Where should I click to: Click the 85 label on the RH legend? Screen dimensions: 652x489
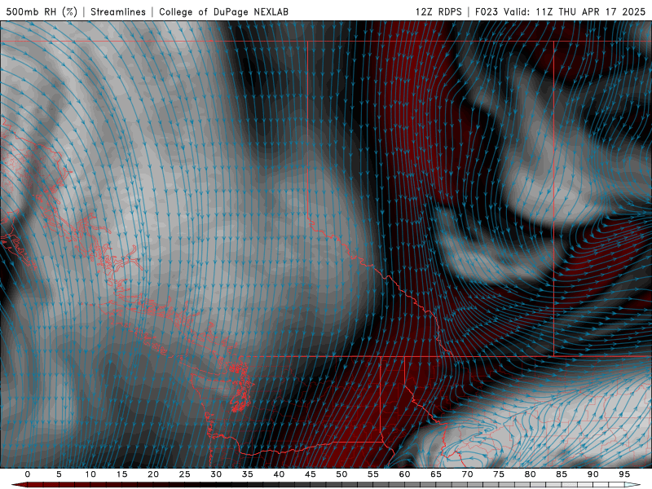(562, 474)
